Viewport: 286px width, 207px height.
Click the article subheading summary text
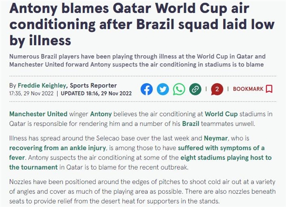point(137,60)
